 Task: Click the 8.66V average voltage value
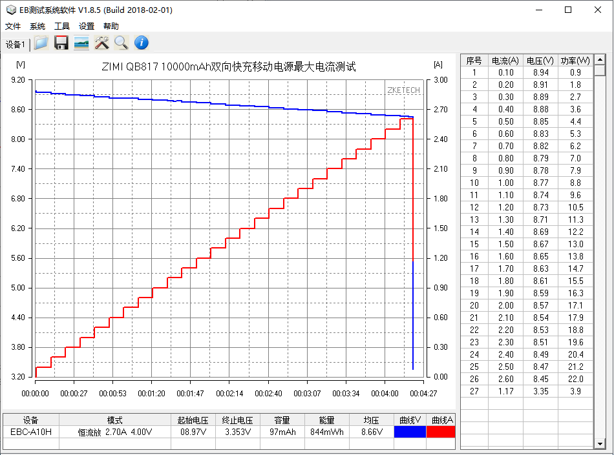click(371, 432)
